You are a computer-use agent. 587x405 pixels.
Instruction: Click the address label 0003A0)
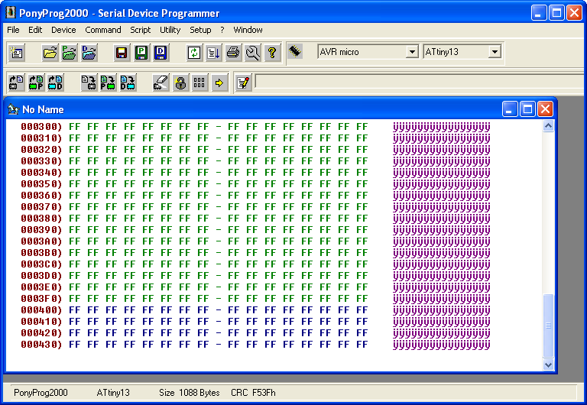tap(41, 241)
